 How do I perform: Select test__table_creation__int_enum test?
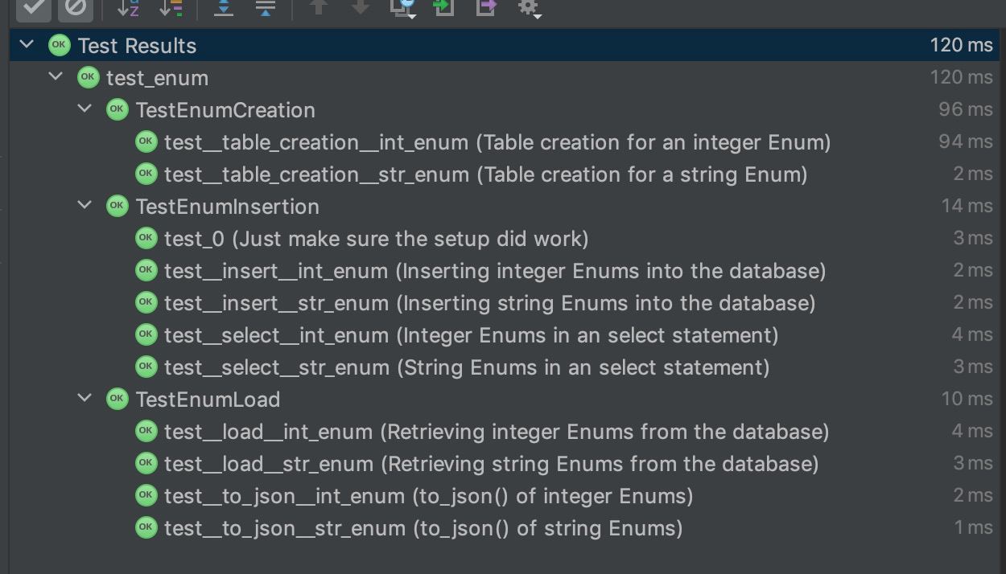[315, 142]
